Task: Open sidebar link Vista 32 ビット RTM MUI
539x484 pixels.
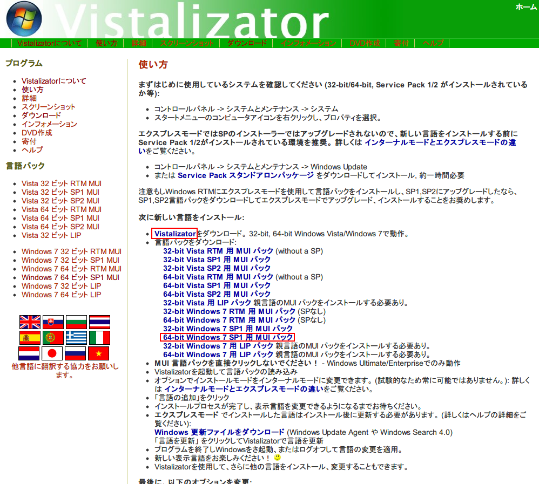Action: (x=62, y=183)
